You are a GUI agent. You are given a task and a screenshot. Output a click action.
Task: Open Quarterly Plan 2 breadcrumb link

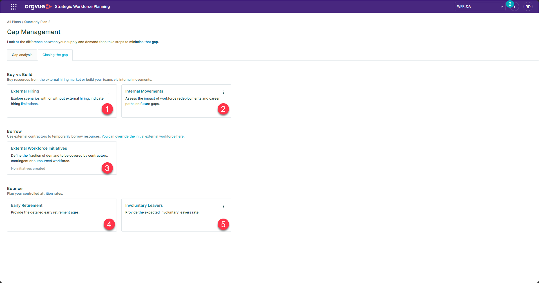tap(37, 22)
